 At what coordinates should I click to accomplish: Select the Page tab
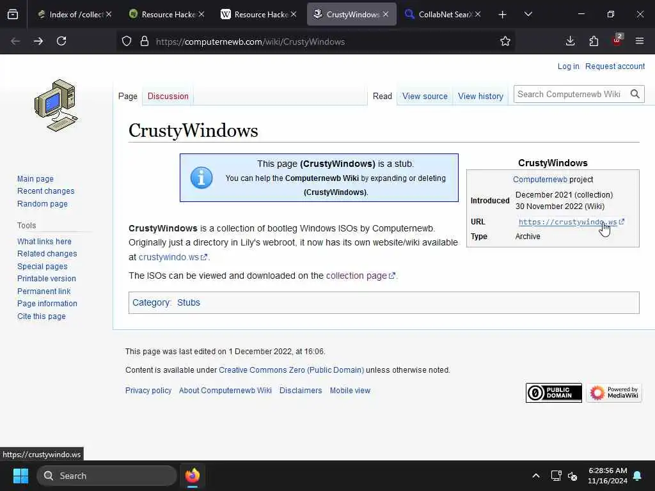pyautogui.click(x=127, y=96)
